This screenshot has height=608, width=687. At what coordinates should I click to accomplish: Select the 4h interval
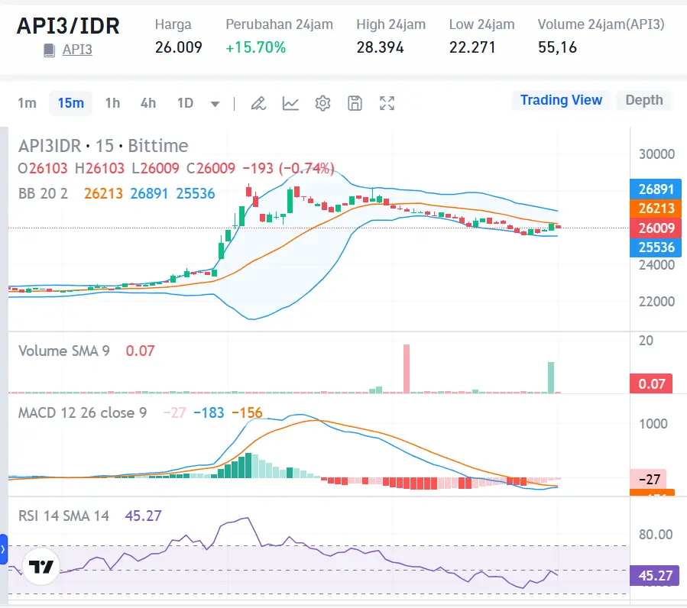[147, 103]
